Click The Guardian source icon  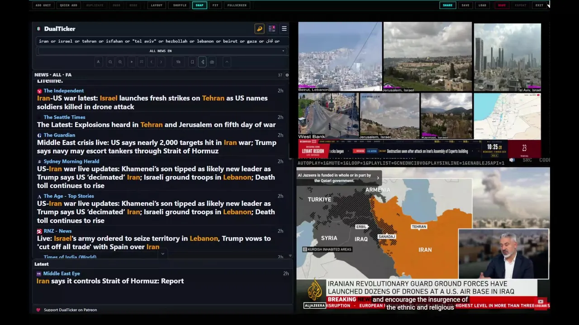coord(40,135)
